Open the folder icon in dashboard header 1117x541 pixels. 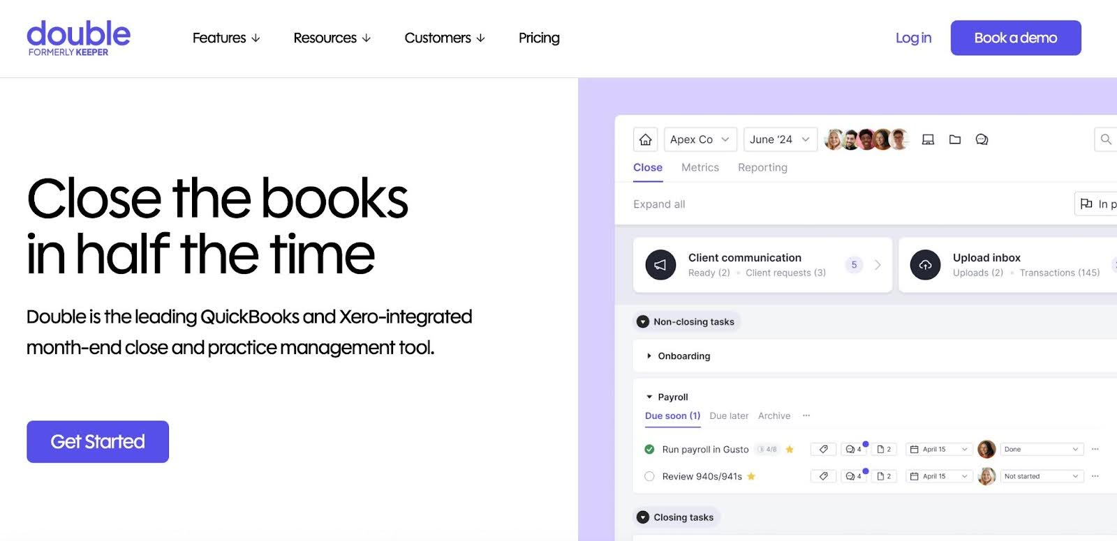click(955, 139)
